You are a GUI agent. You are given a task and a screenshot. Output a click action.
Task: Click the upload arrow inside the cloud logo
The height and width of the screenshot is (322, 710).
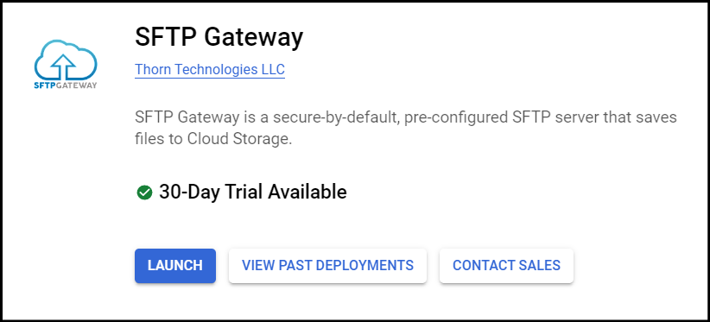tap(63, 67)
